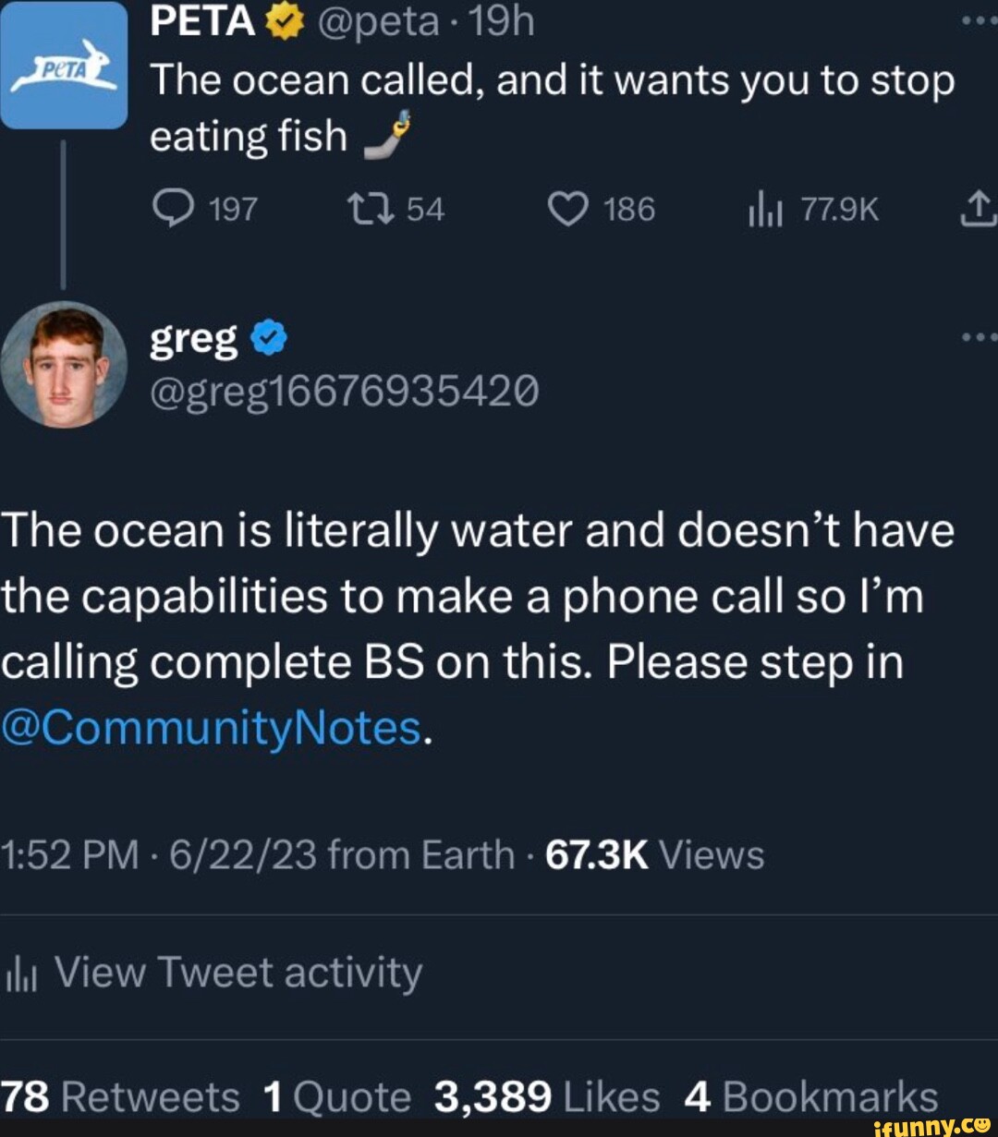Expand more options on greg's tweet
Image resolution: width=998 pixels, height=1137 pixels.
pos(981,337)
